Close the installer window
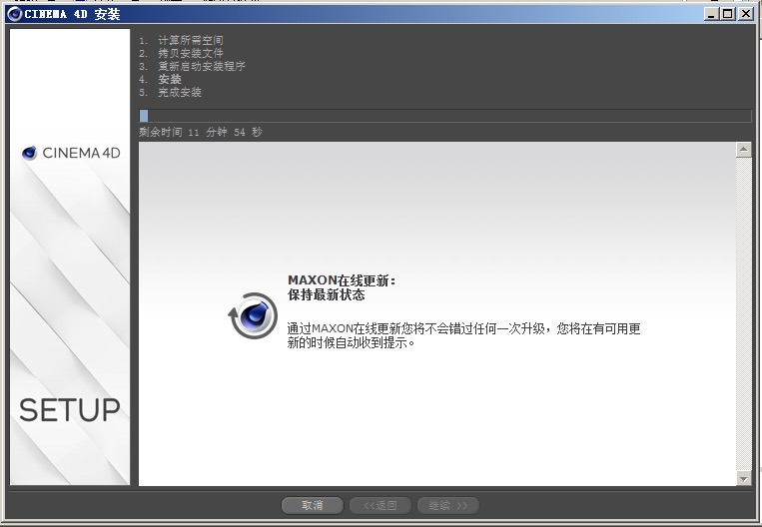Viewport: 762px width, 527px height. tap(745, 14)
